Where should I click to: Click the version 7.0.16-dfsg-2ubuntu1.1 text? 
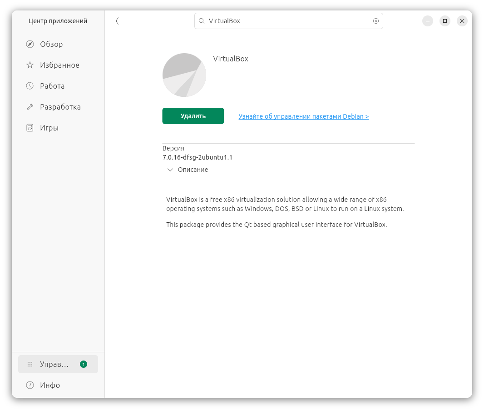[x=198, y=157]
